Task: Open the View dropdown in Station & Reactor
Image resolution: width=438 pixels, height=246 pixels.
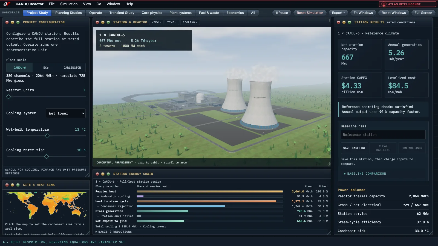Action: point(156,22)
